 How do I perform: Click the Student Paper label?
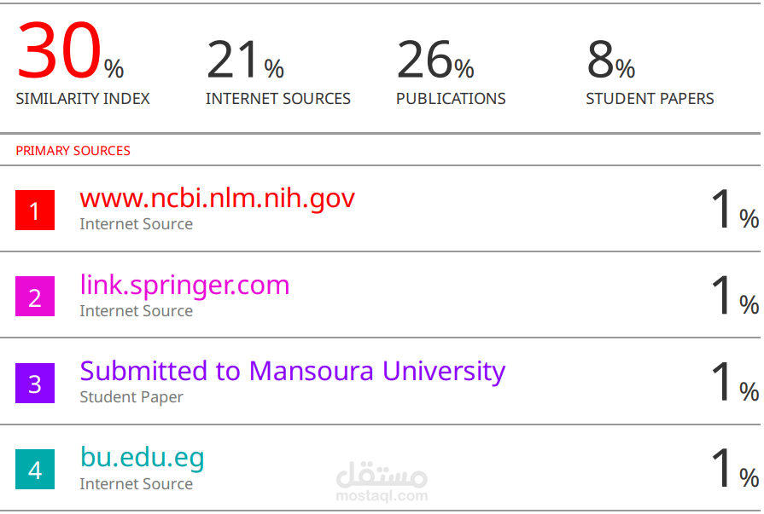[131, 397]
